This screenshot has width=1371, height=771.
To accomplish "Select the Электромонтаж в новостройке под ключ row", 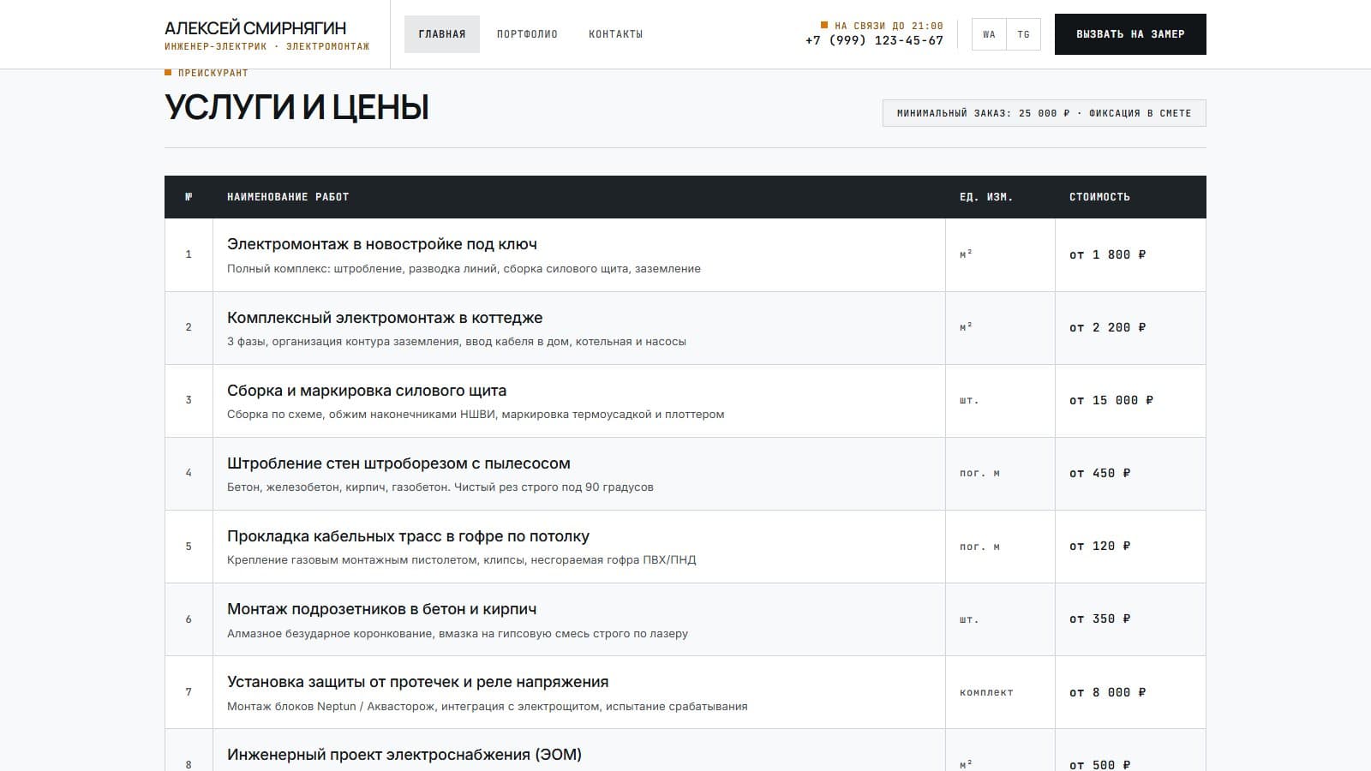I will (x=685, y=255).
